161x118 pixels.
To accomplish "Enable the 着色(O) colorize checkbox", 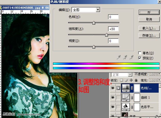I will (140, 53).
